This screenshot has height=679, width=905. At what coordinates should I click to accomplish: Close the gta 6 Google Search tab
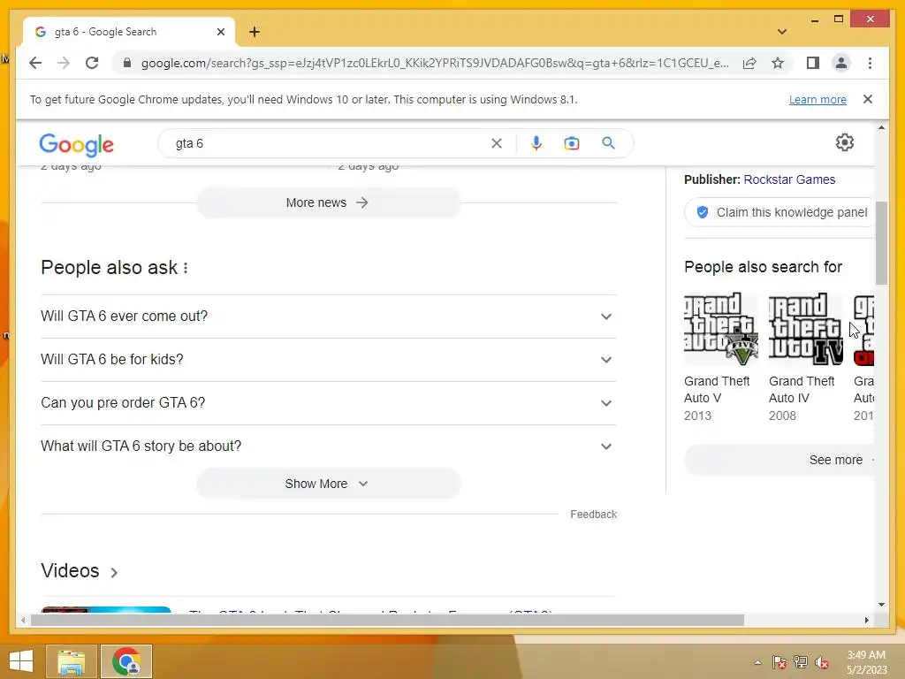[x=220, y=32]
